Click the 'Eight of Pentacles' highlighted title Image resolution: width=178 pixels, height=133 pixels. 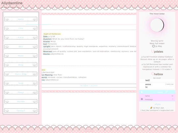(x=52, y=34)
